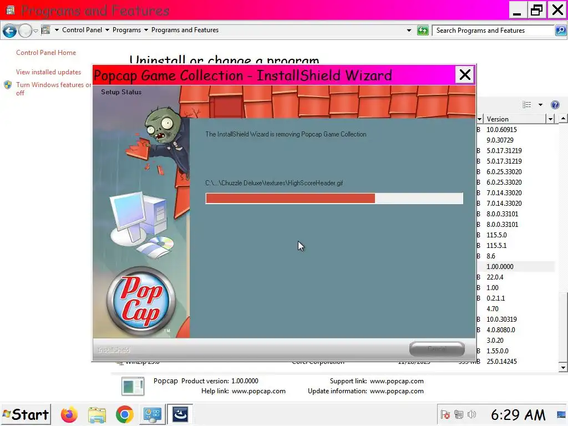Sort by the Version column header
The image size is (568, 426).
tap(514, 119)
